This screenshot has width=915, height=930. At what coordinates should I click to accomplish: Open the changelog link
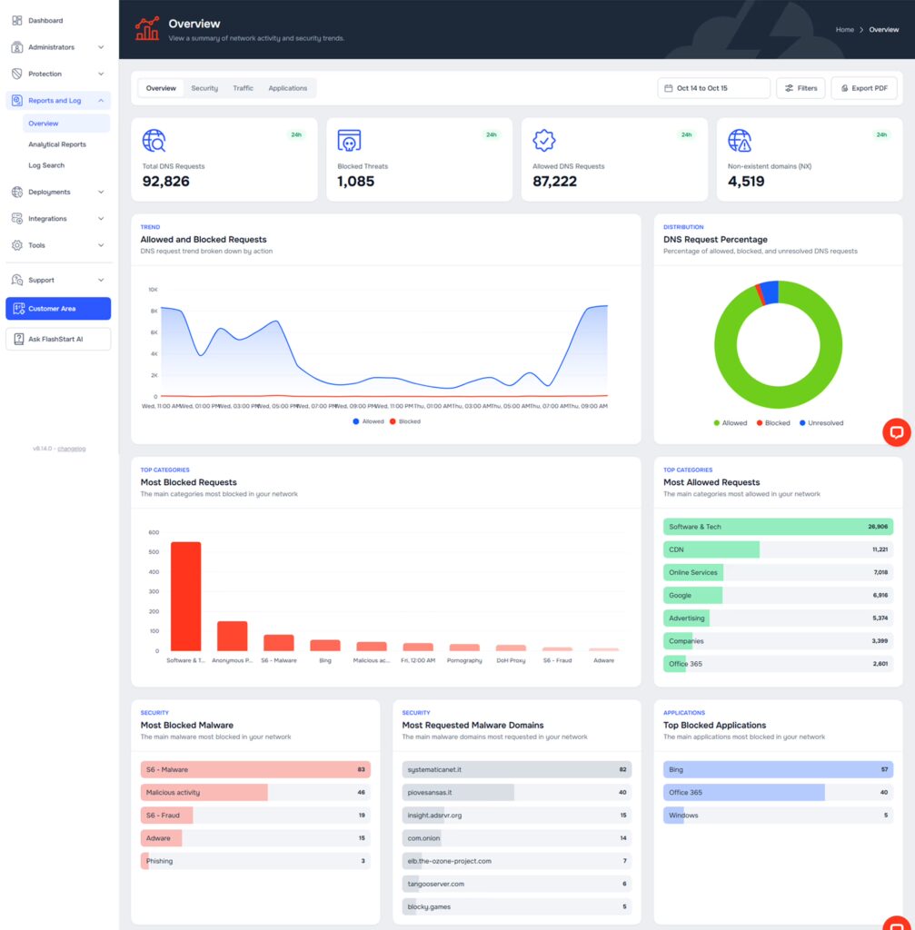[x=72, y=449]
